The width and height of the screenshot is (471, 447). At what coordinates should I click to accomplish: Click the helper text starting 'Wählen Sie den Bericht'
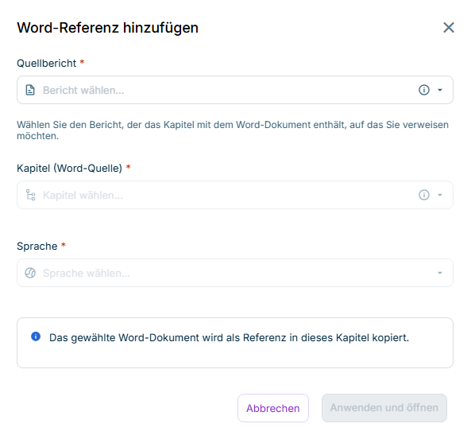coord(233,130)
